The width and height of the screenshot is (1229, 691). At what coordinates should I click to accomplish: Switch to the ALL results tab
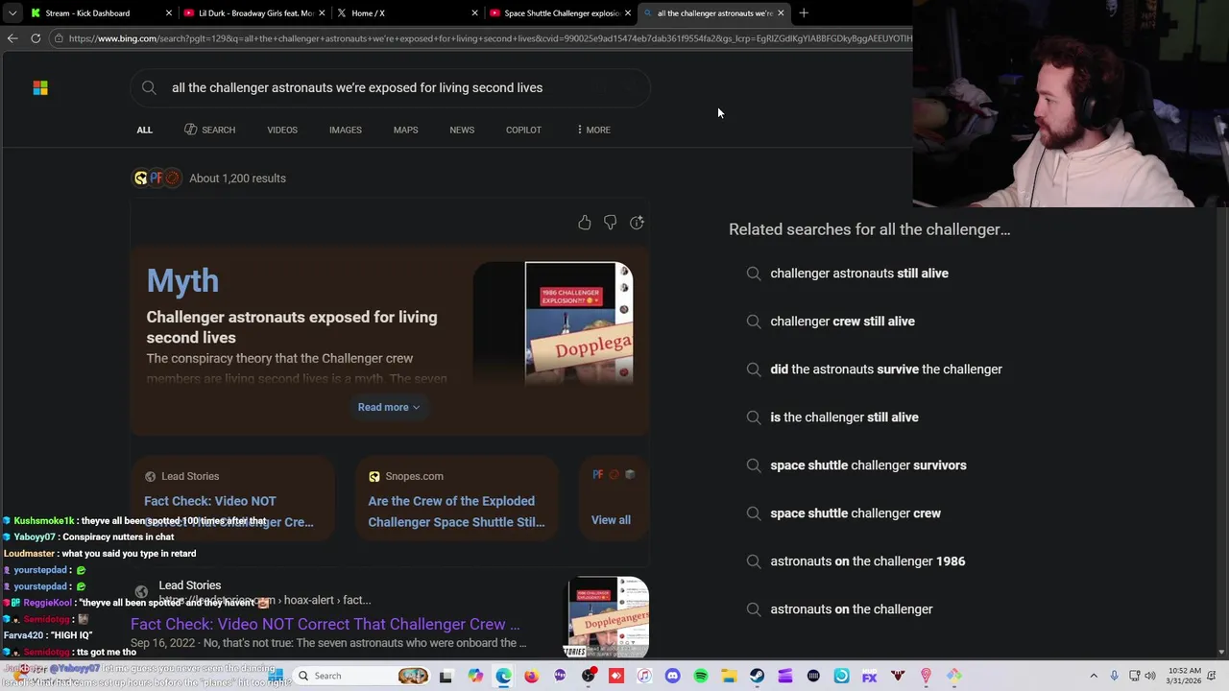point(144,130)
